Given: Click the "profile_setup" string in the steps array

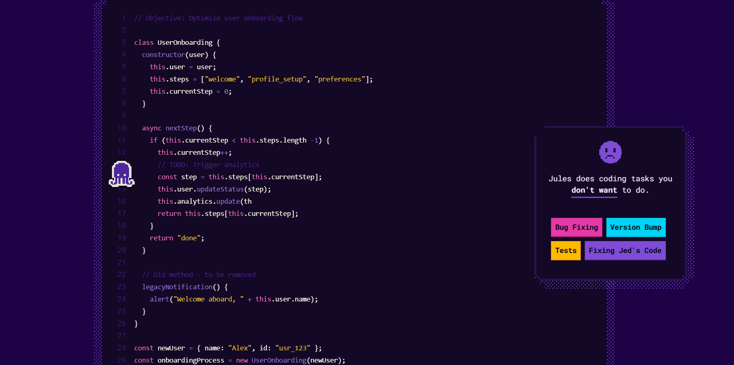Looking at the screenshot, I should [277, 79].
